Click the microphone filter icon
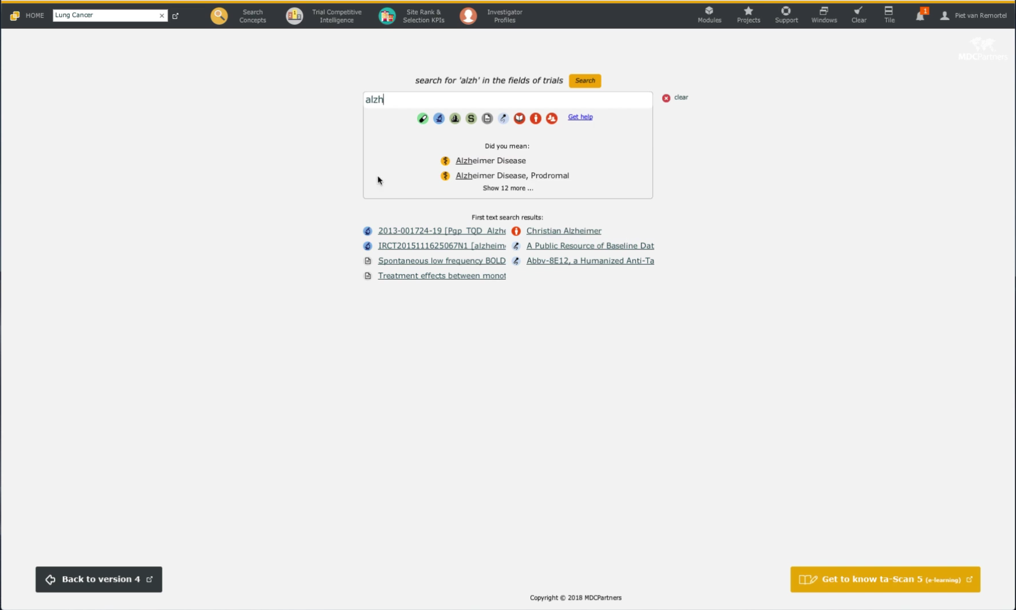 pos(503,118)
